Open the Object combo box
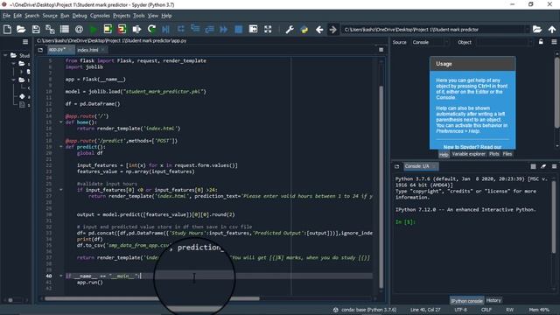This screenshot has width=560, height=315. 505,42
